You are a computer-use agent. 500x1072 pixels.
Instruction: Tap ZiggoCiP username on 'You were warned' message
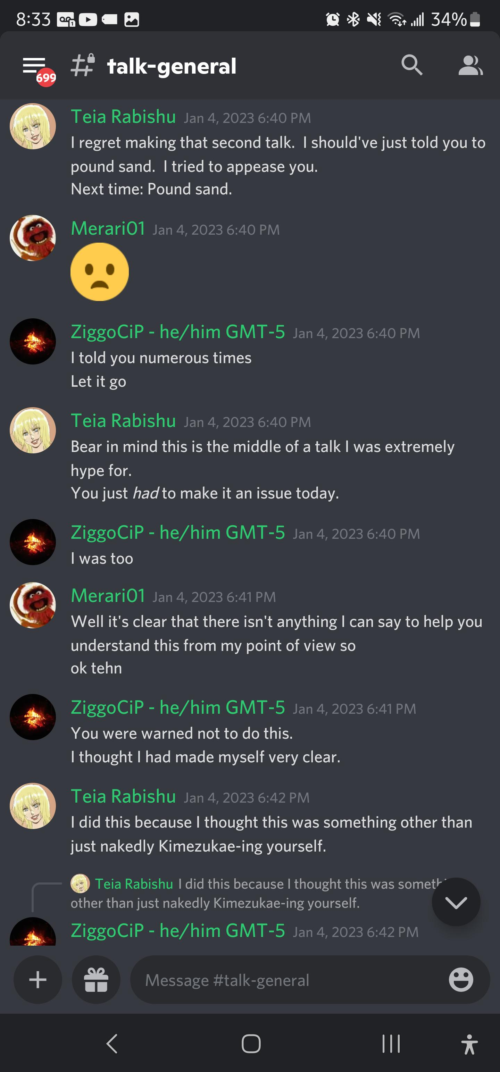(x=178, y=707)
